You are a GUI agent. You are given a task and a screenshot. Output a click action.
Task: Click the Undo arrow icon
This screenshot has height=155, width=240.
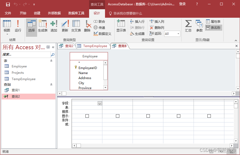point(15,4)
